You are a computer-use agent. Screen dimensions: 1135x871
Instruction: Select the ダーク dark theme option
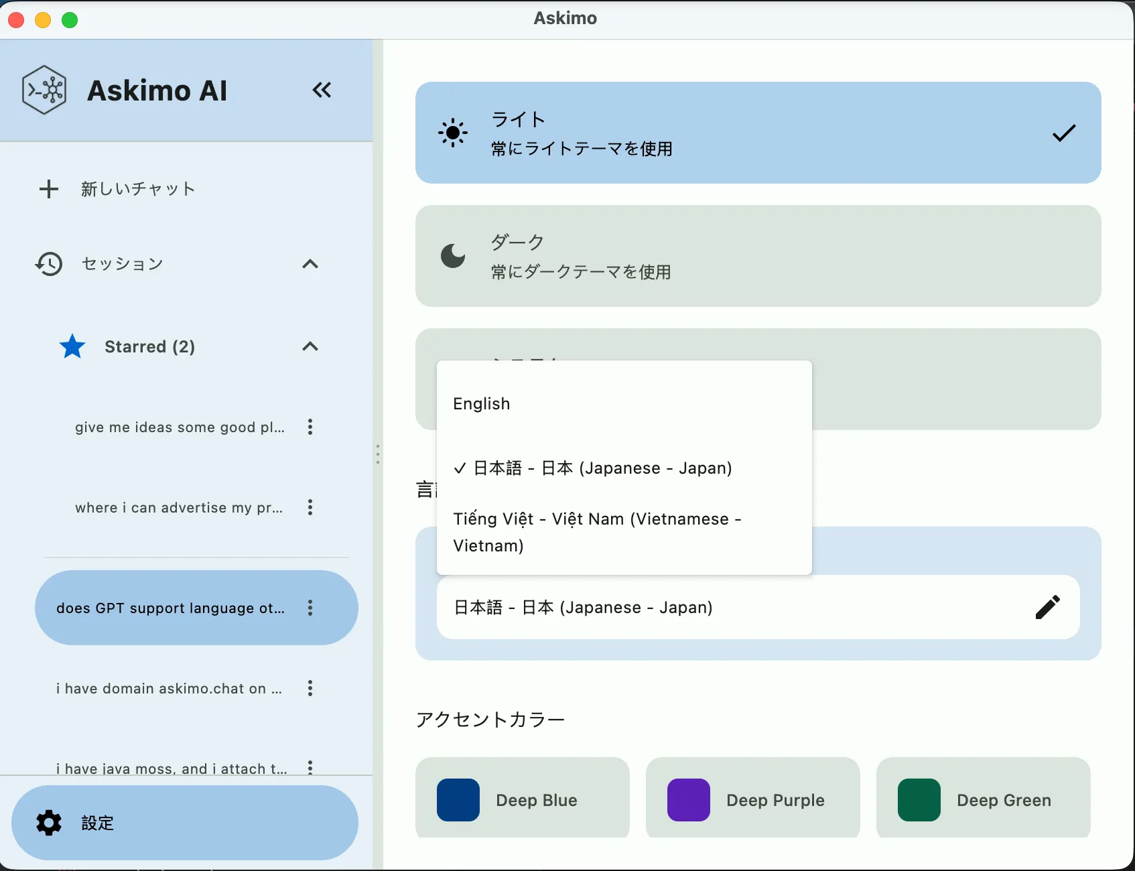pos(758,257)
